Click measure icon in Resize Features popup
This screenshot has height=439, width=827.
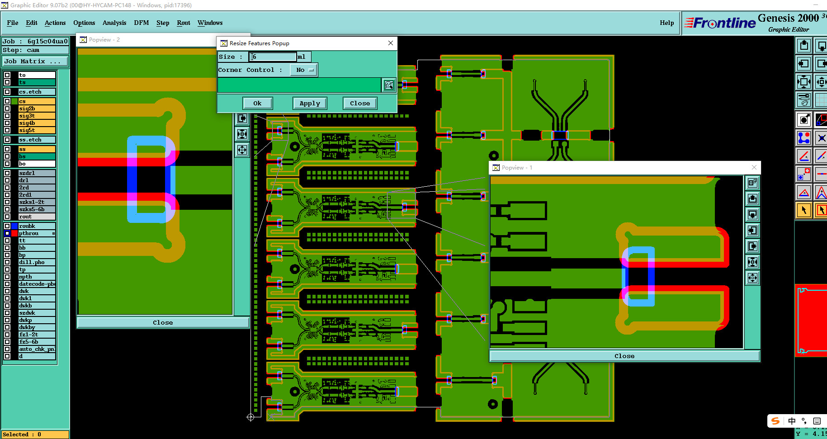[389, 85]
